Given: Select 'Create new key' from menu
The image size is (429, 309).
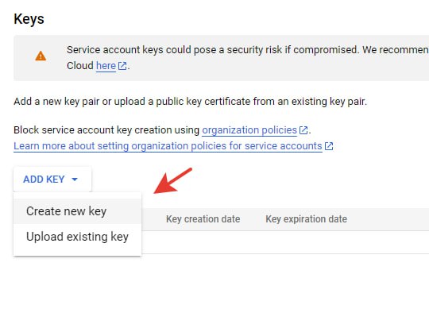Looking at the screenshot, I should pos(77,211).
